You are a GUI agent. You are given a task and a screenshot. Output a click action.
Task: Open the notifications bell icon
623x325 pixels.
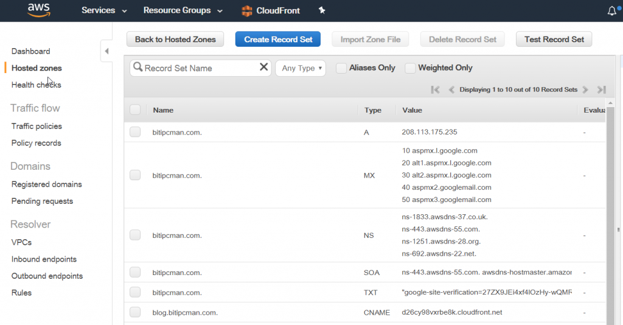pyautogui.click(x=612, y=11)
